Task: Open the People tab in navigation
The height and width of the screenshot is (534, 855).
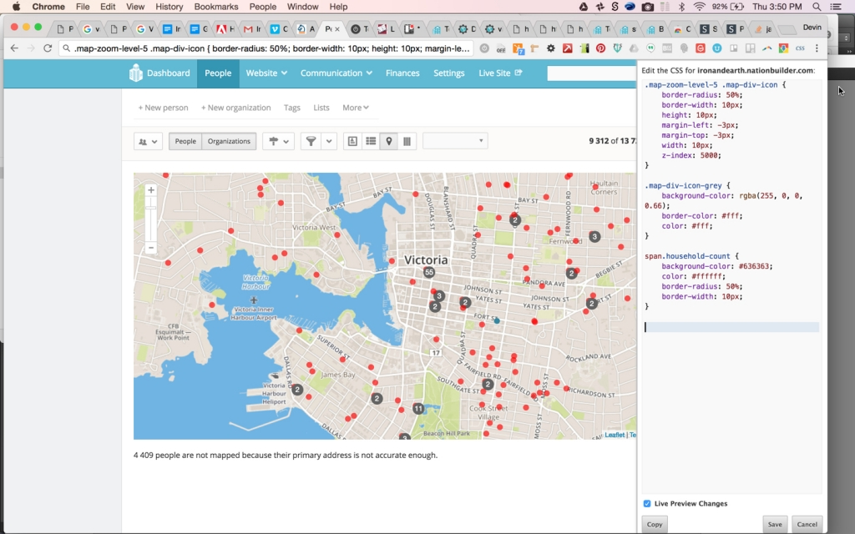Action: 218,73
